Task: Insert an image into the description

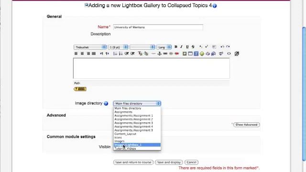Action: coord(185,54)
